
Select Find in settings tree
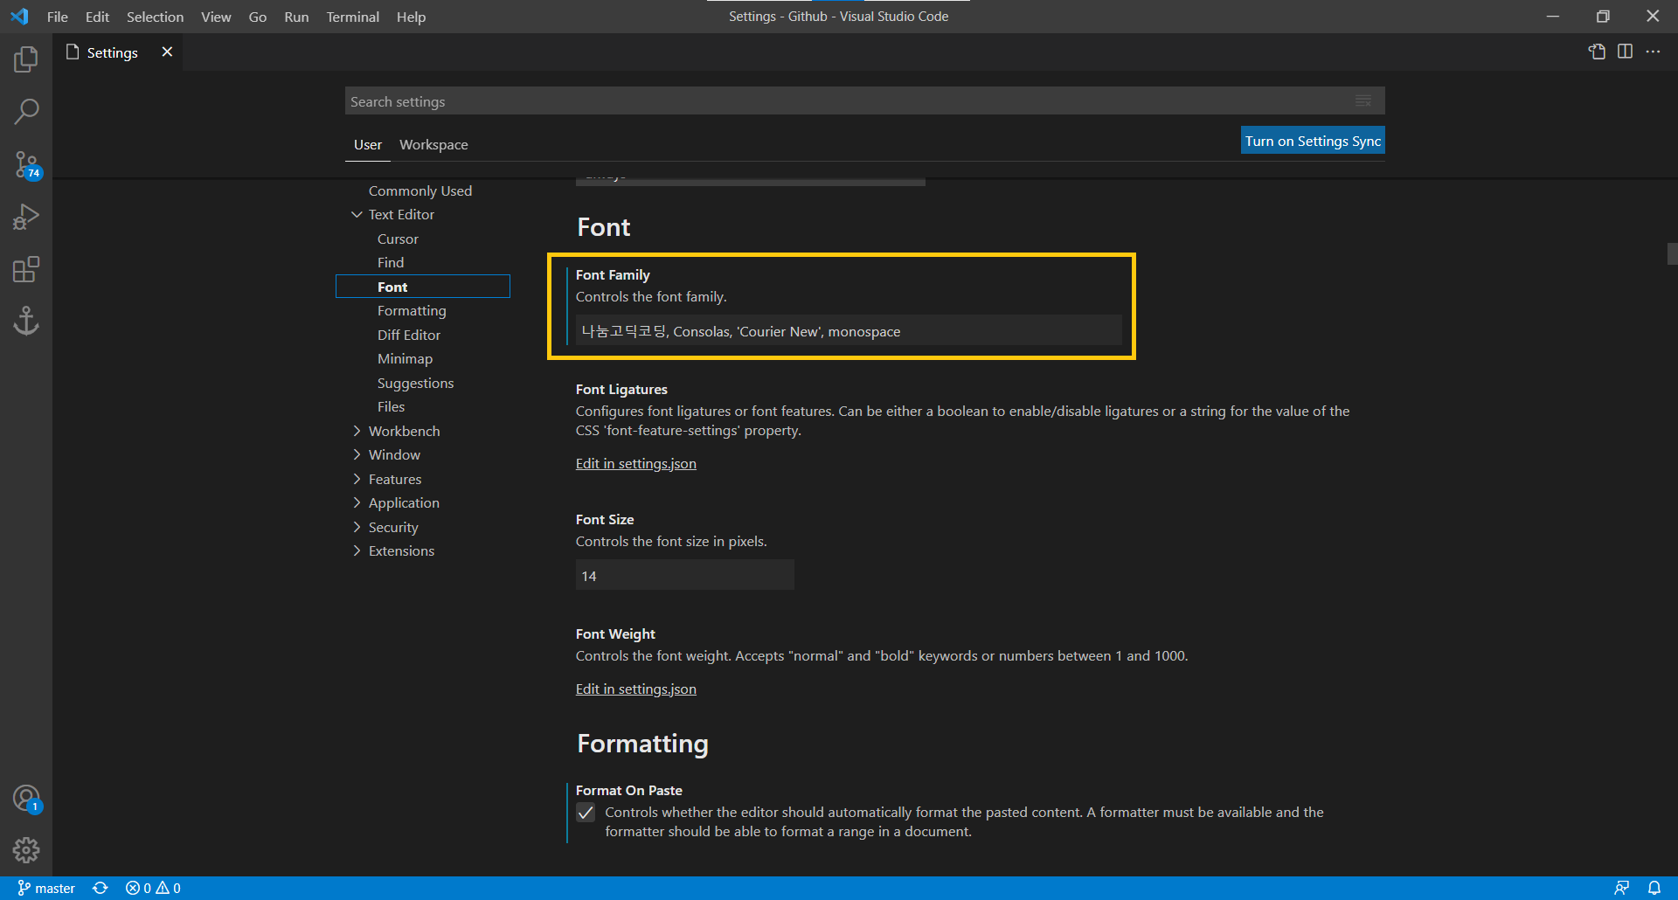[x=391, y=262]
